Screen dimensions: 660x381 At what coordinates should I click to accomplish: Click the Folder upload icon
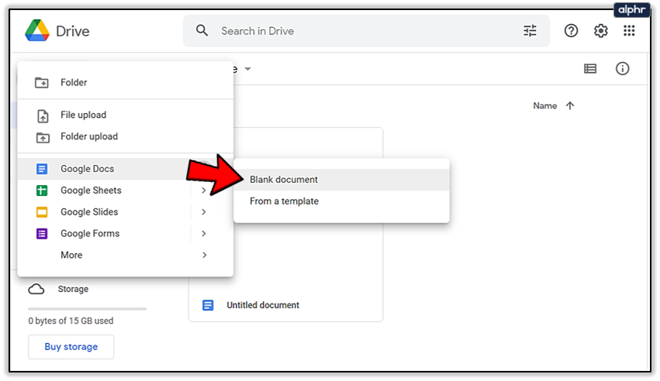tap(43, 137)
